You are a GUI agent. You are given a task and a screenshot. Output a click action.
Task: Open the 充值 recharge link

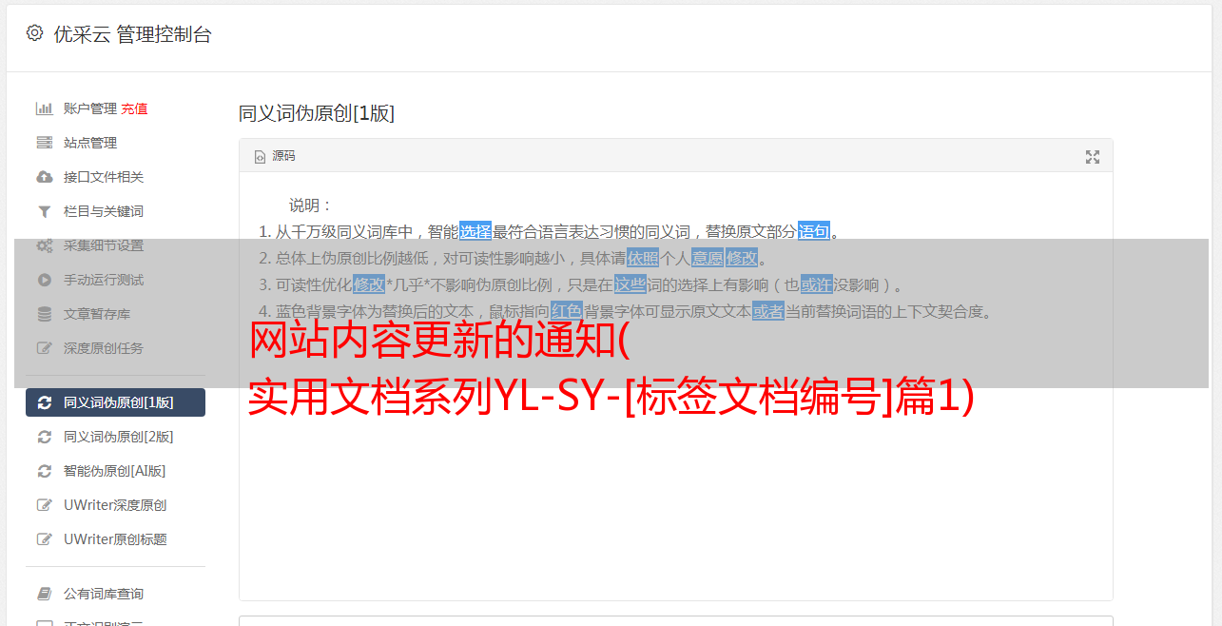pos(134,108)
